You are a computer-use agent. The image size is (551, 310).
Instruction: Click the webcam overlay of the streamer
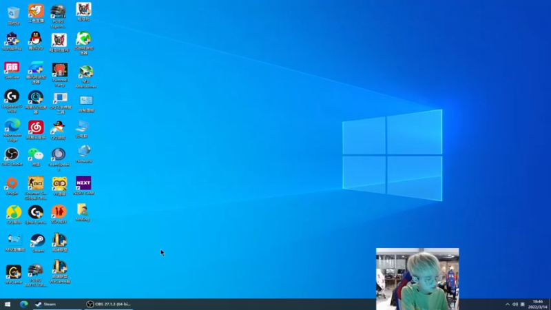pyautogui.click(x=417, y=279)
